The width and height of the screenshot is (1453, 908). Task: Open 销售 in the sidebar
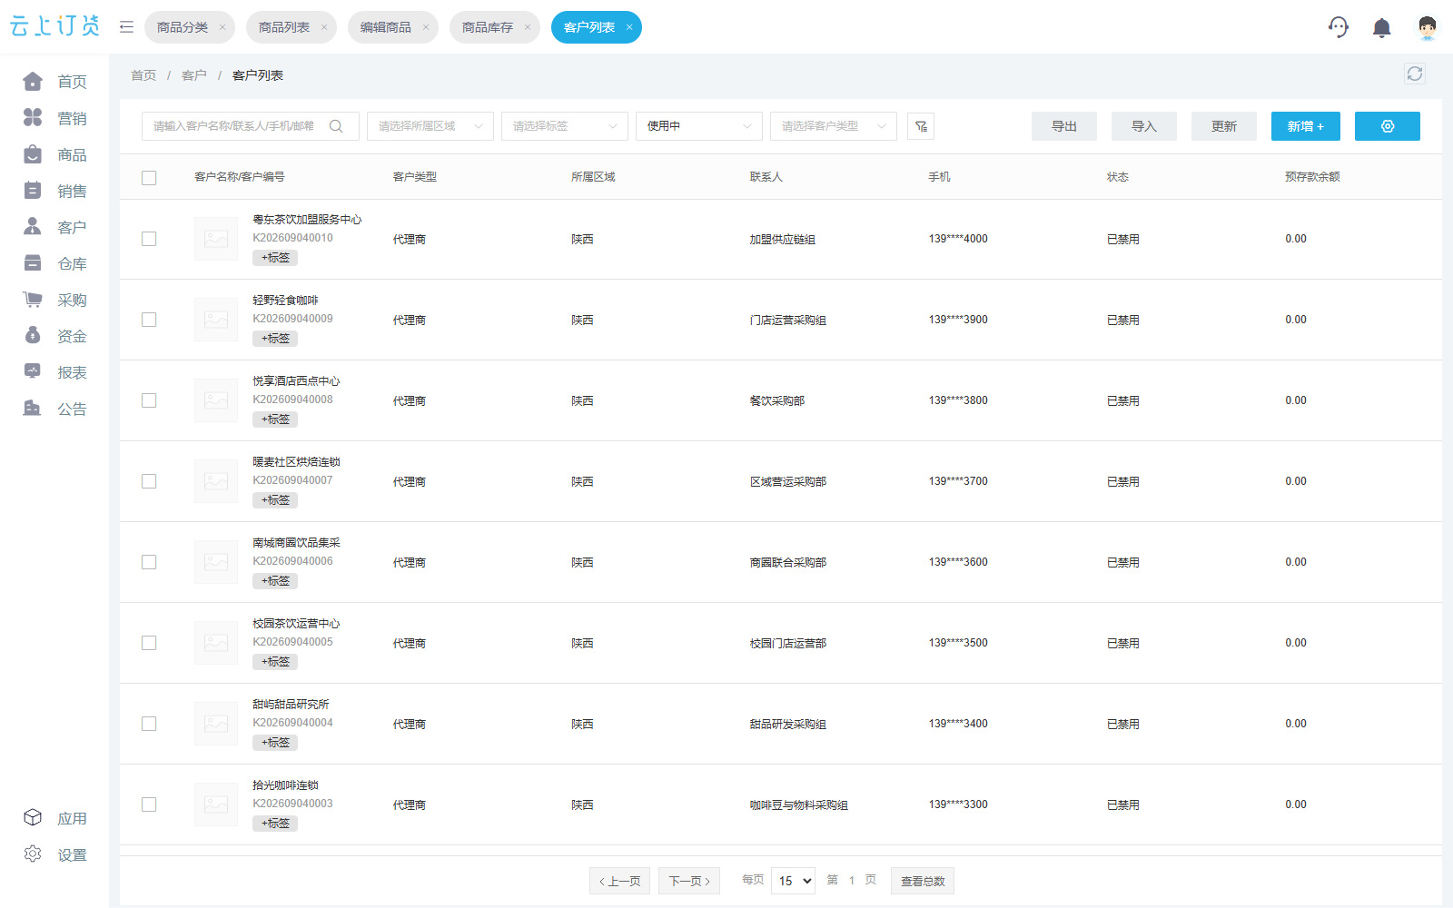pyautogui.click(x=54, y=191)
